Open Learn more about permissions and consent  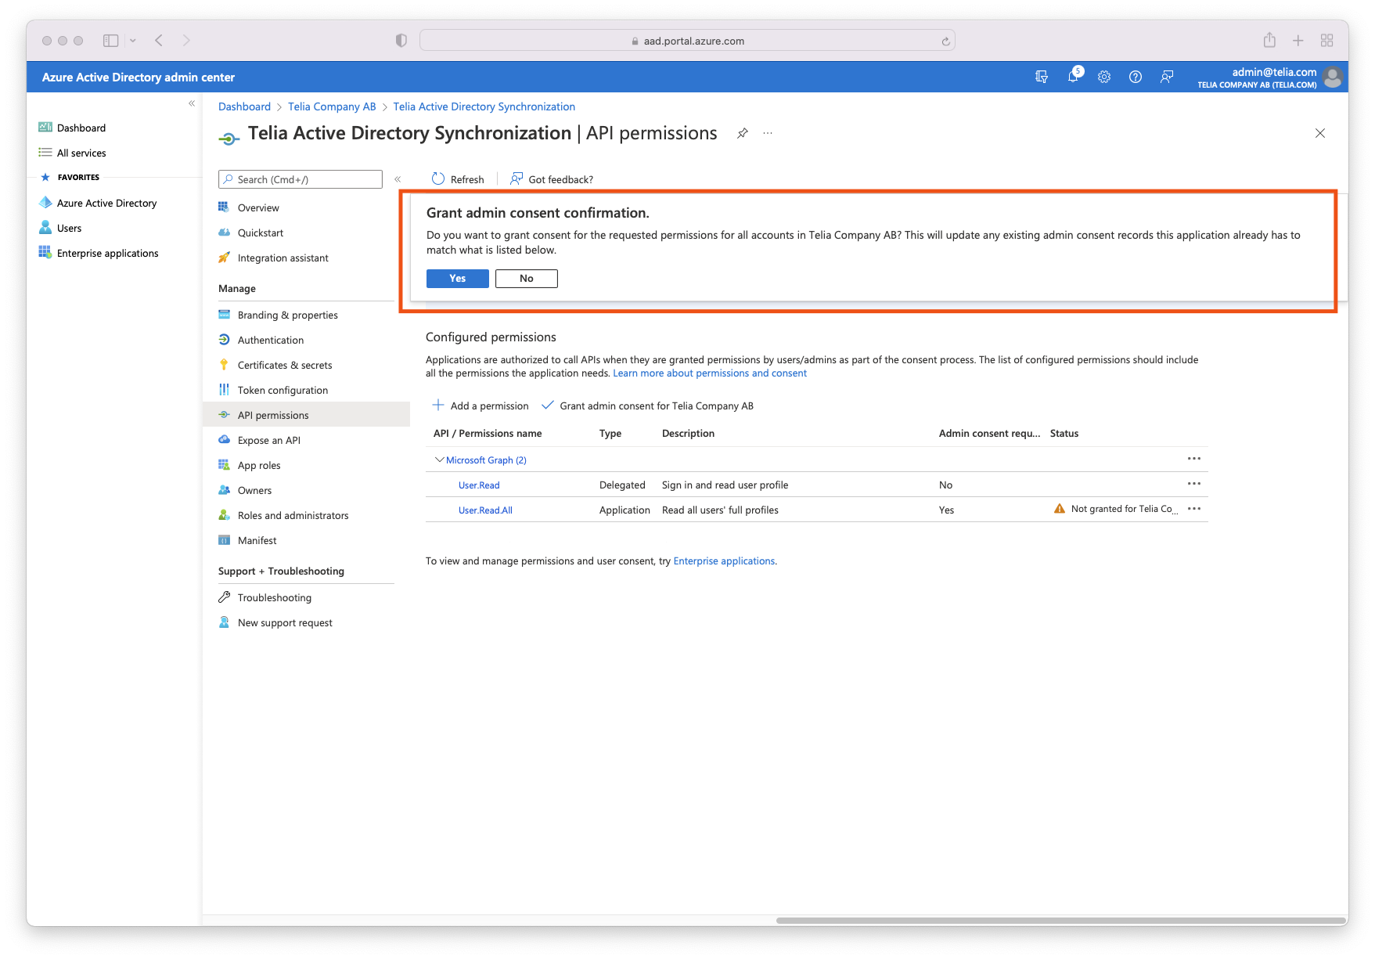click(710, 373)
